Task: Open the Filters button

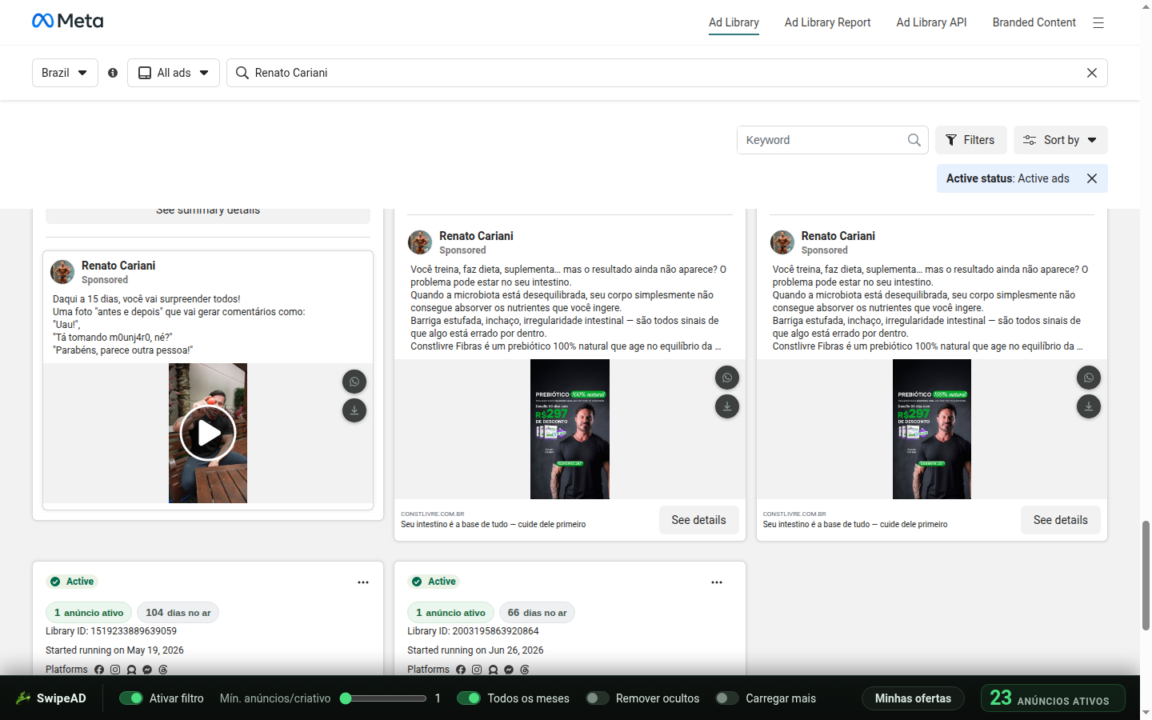Action: (971, 140)
